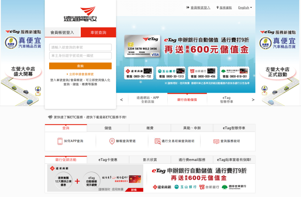Go to next carousel slide arrow
The height and width of the screenshot is (197, 301).
tap(253, 100)
